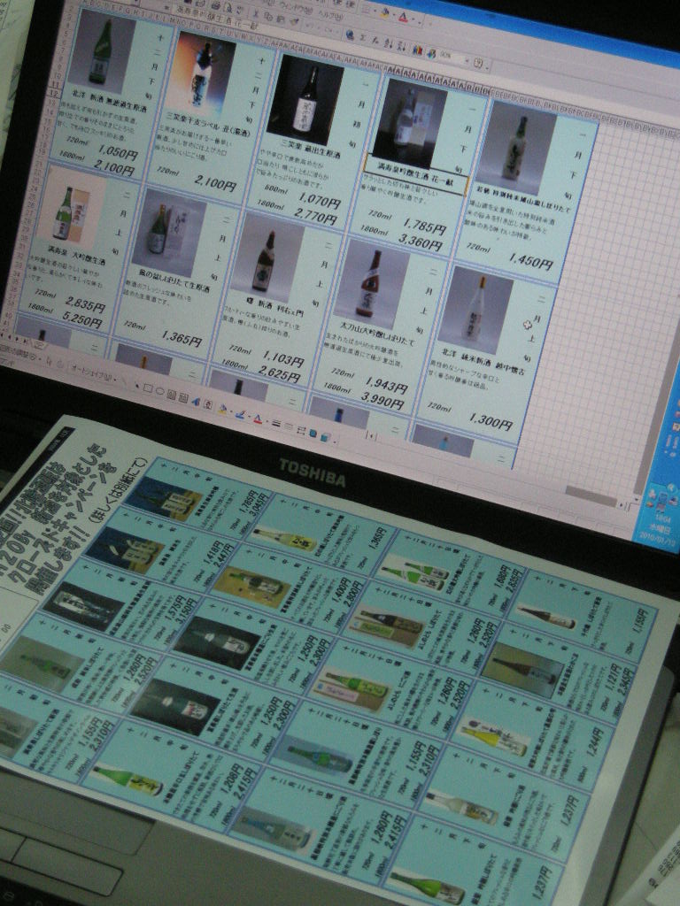
Task: Click the Dash Style icon in the drawing toolbar
Action: (289, 426)
